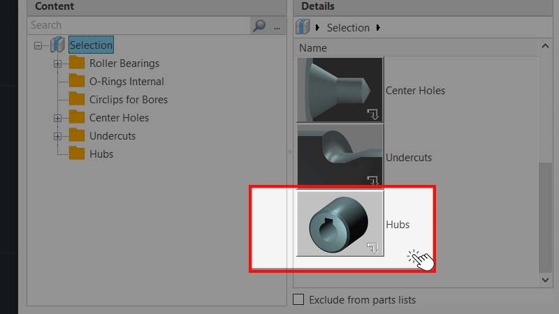
Task: Expand the Center Holes tree node
Action: tap(57, 118)
